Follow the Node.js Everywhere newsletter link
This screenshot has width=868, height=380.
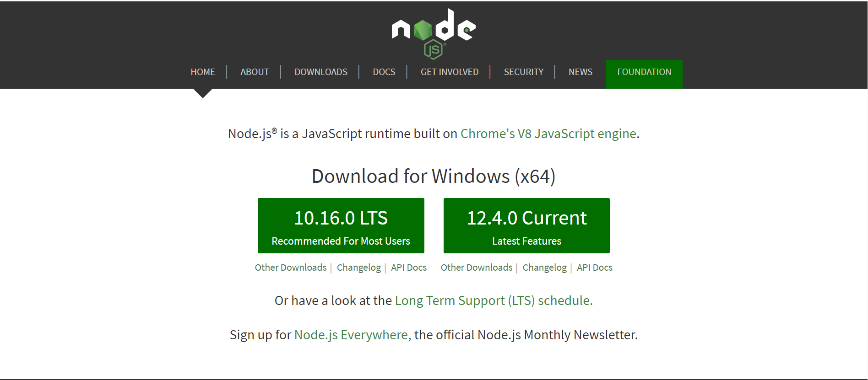[351, 335]
